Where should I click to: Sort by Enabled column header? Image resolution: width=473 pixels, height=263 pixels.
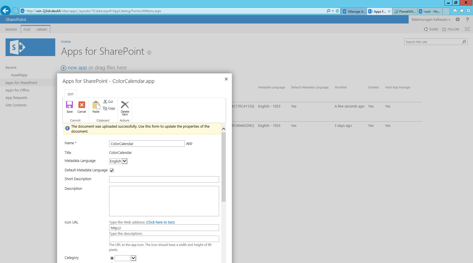374,87
